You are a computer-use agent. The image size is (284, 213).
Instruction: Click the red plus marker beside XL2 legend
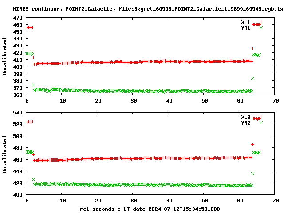(x=261, y=117)
